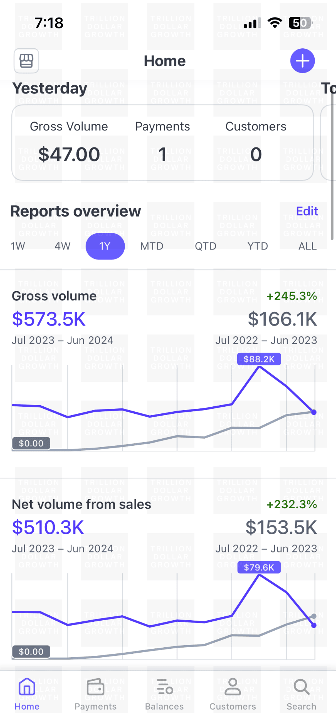The height and width of the screenshot is (728, 336).
Task: Edit the Reports overview
Action: (x=307, y=211)
